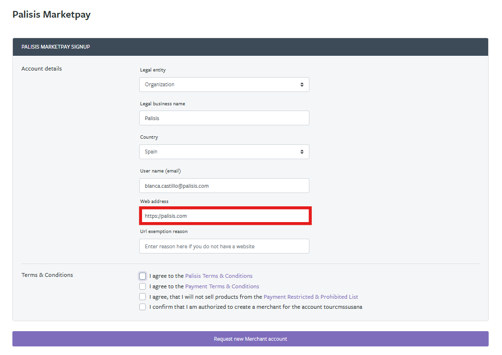Click the Url exemption reason field
This screenshot has height=355, width=502.
[224, 246]
